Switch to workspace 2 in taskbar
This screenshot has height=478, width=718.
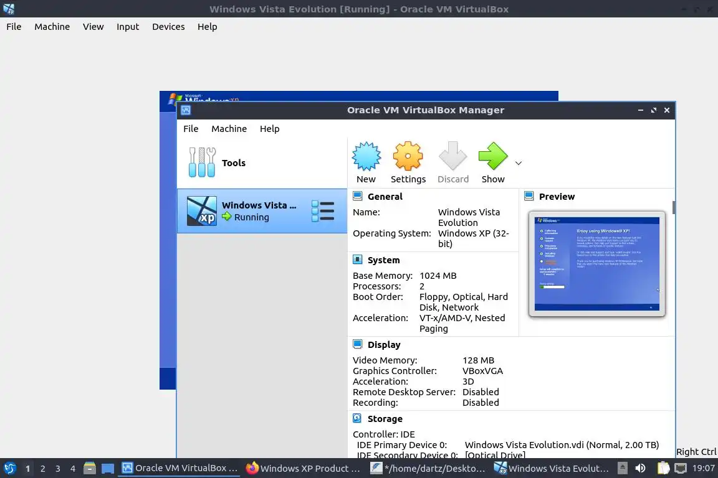click(x=42, y=469)
